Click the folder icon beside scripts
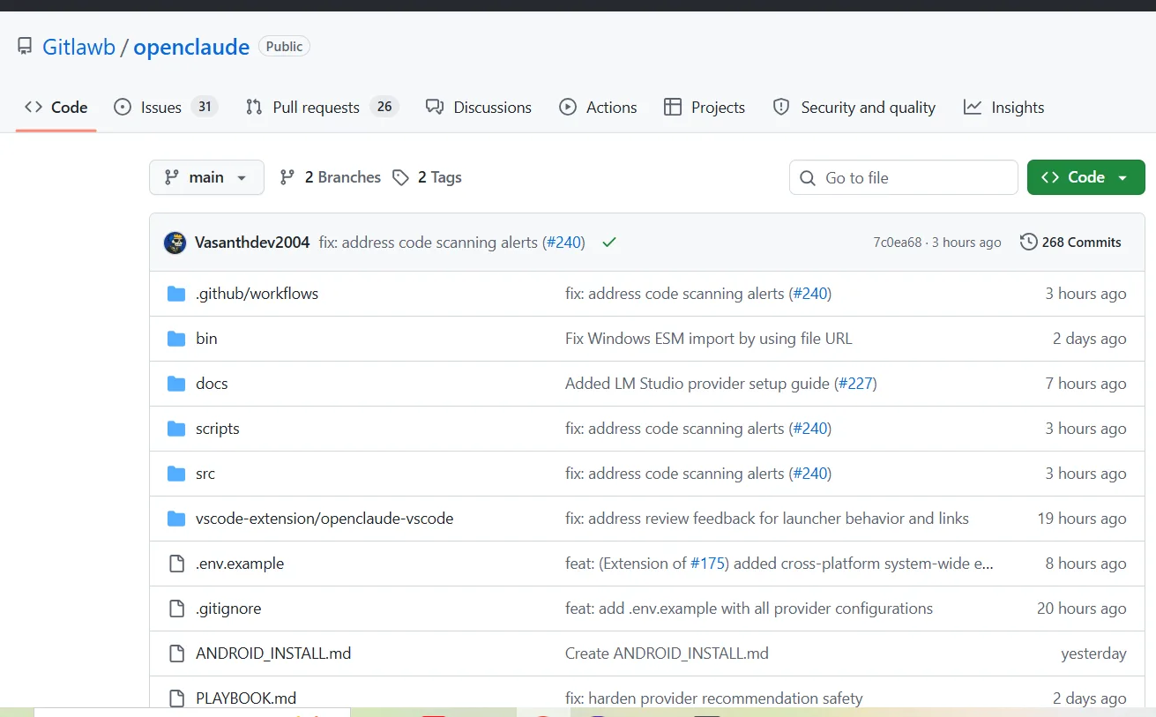The image size is (1156, 717). (x=176, y=429)
